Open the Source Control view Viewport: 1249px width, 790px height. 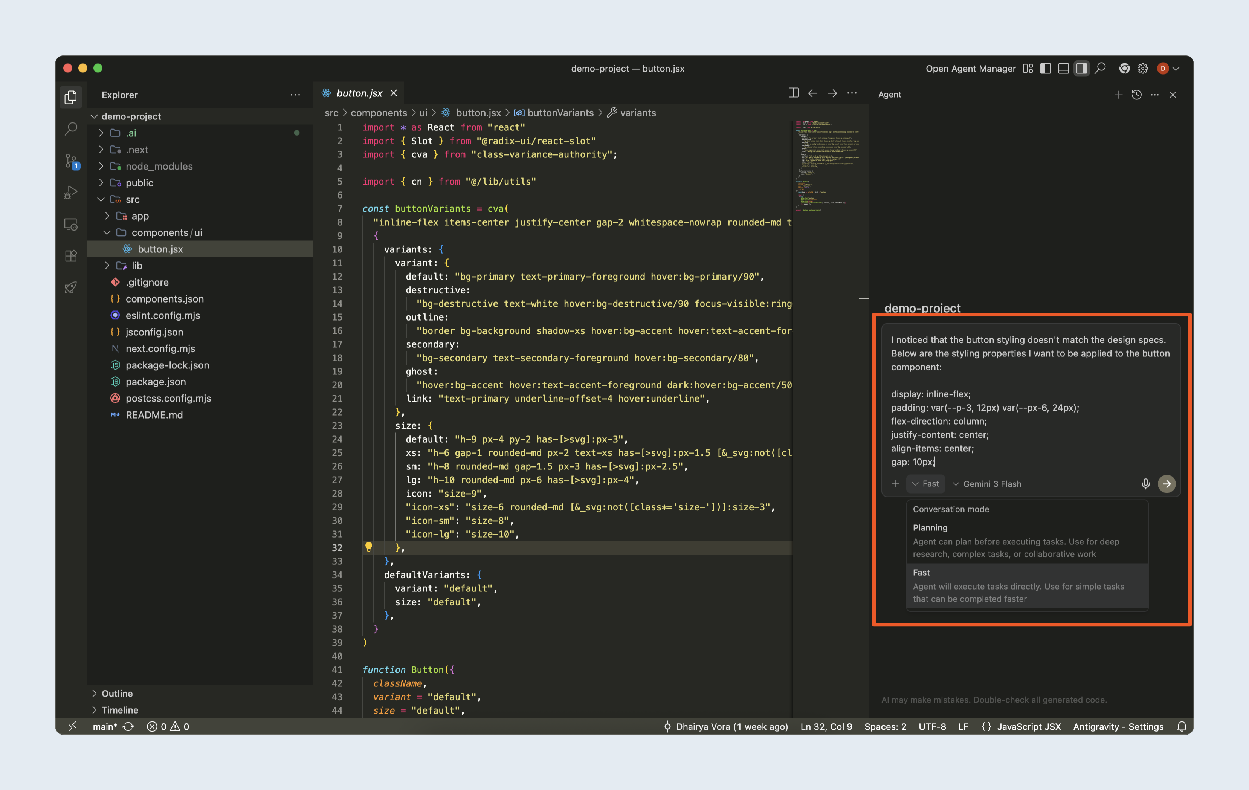(71, 161)
